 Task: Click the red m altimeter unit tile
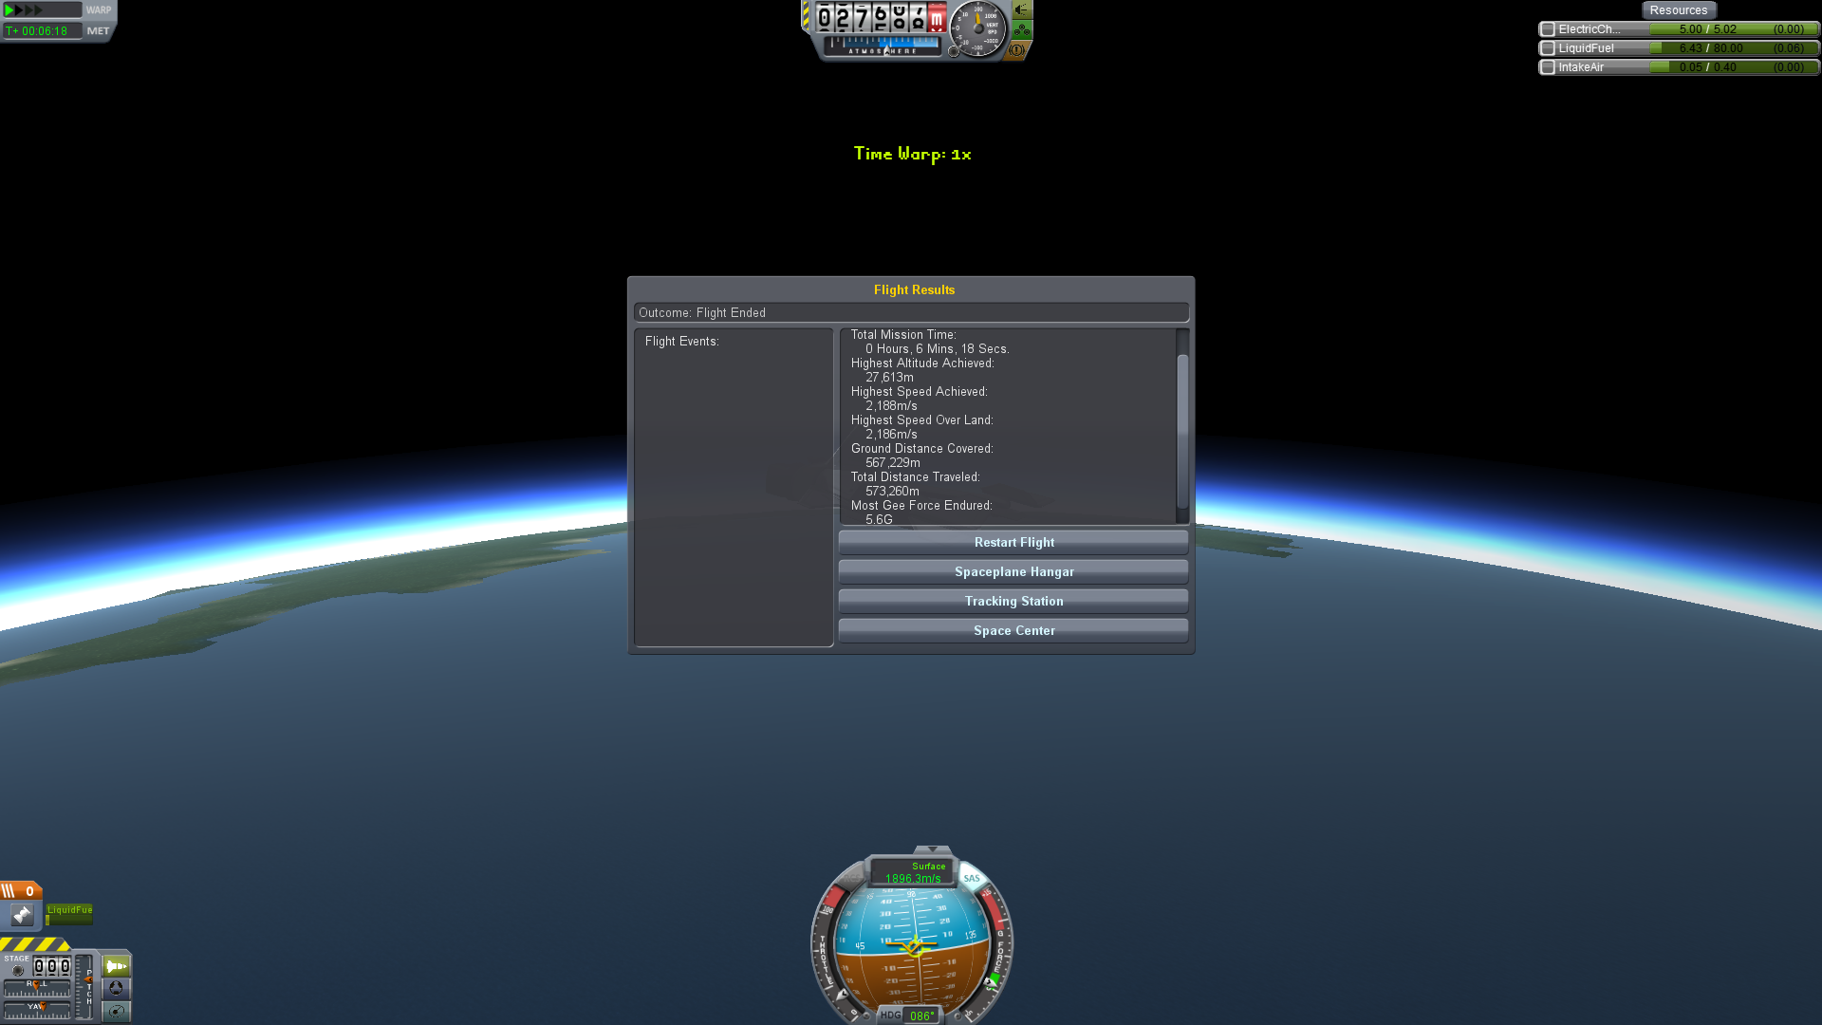point(937,18)
